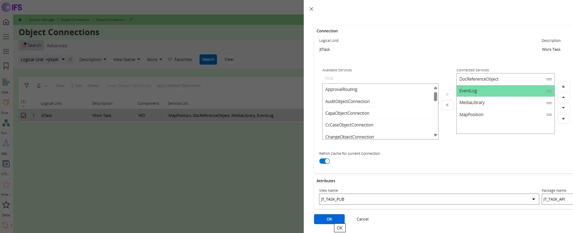The image size is (573, 233).
Task: Click the blue Search button
Action: pos(208,59)
